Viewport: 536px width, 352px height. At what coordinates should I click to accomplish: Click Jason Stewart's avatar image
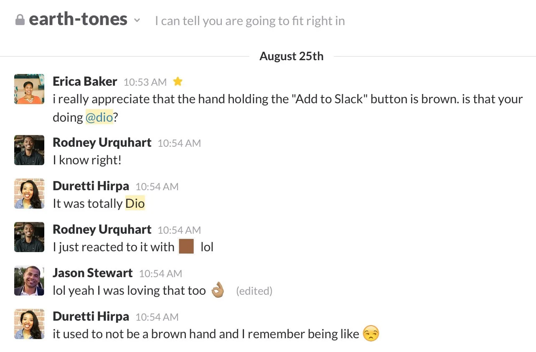(x=29, y=281)
